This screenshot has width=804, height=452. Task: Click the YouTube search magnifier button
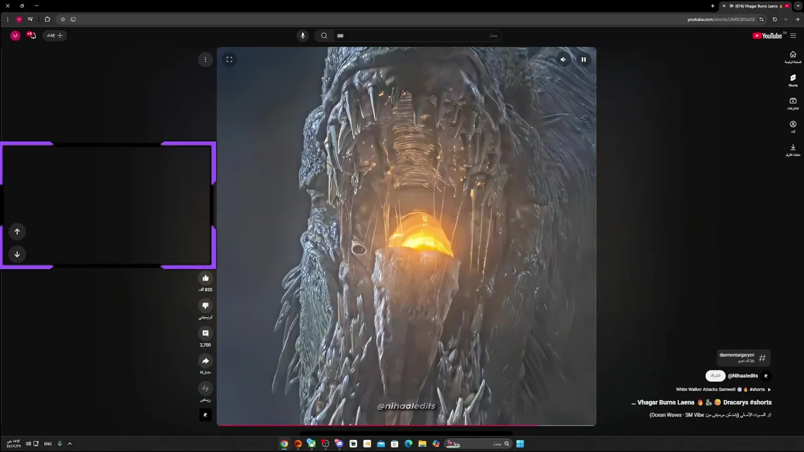pyautogui.click(x=324, y=36)
